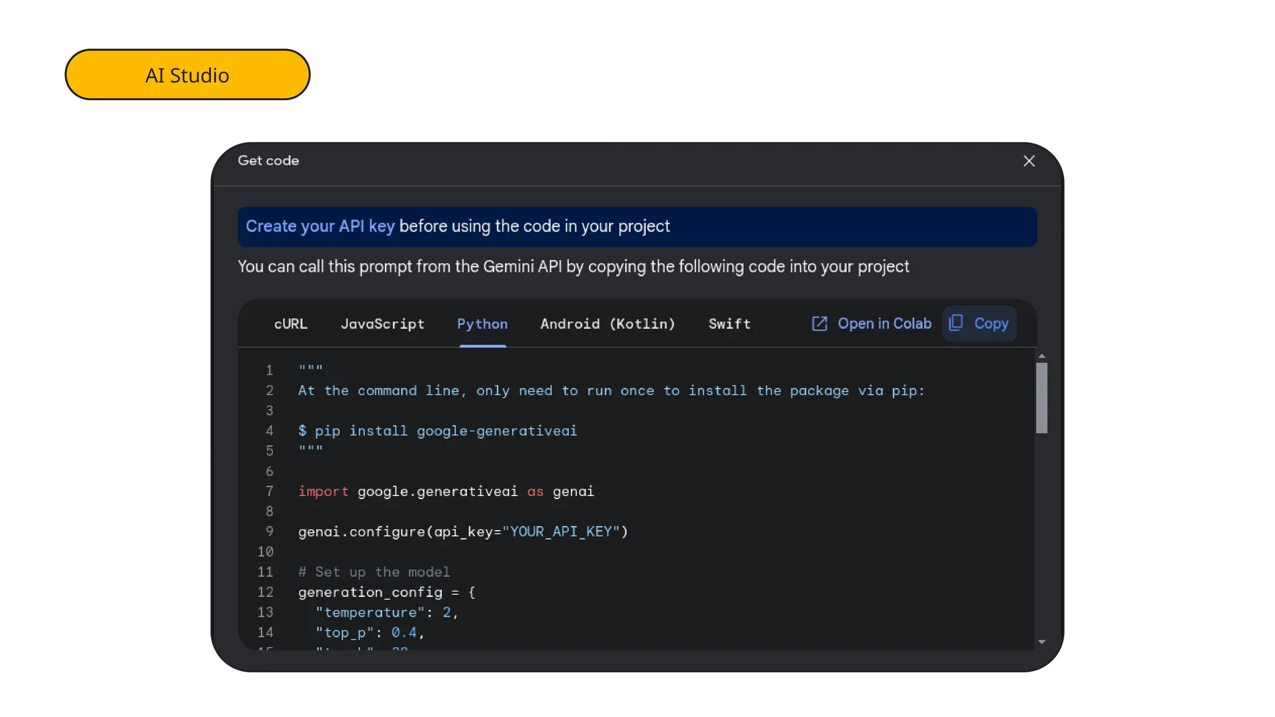
Task: Switch to the JavaScript tab
Action: click(382, 324)
